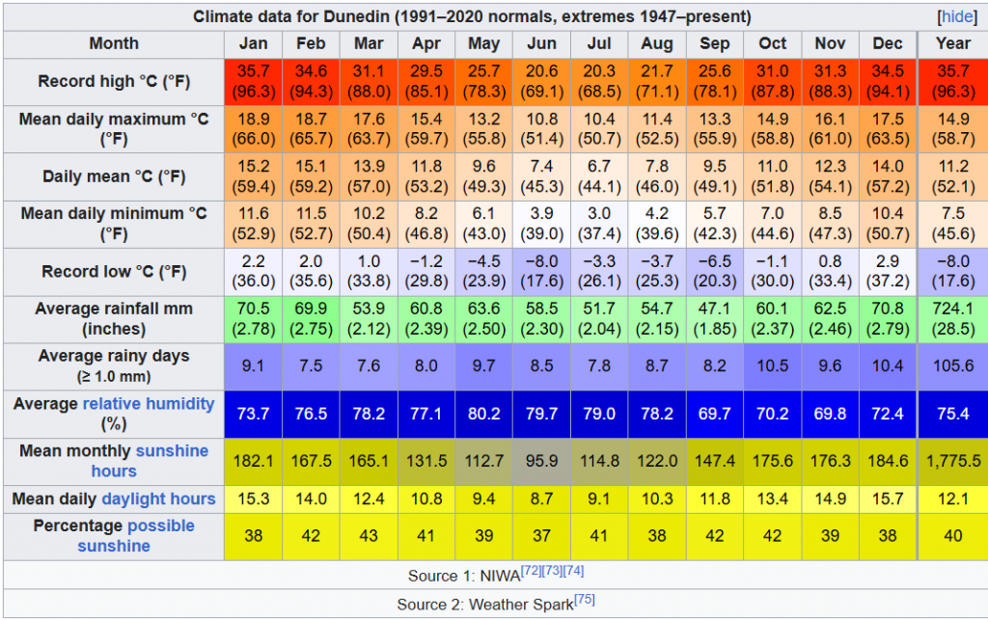Open the relative humidity link

[x=149, y=403]
